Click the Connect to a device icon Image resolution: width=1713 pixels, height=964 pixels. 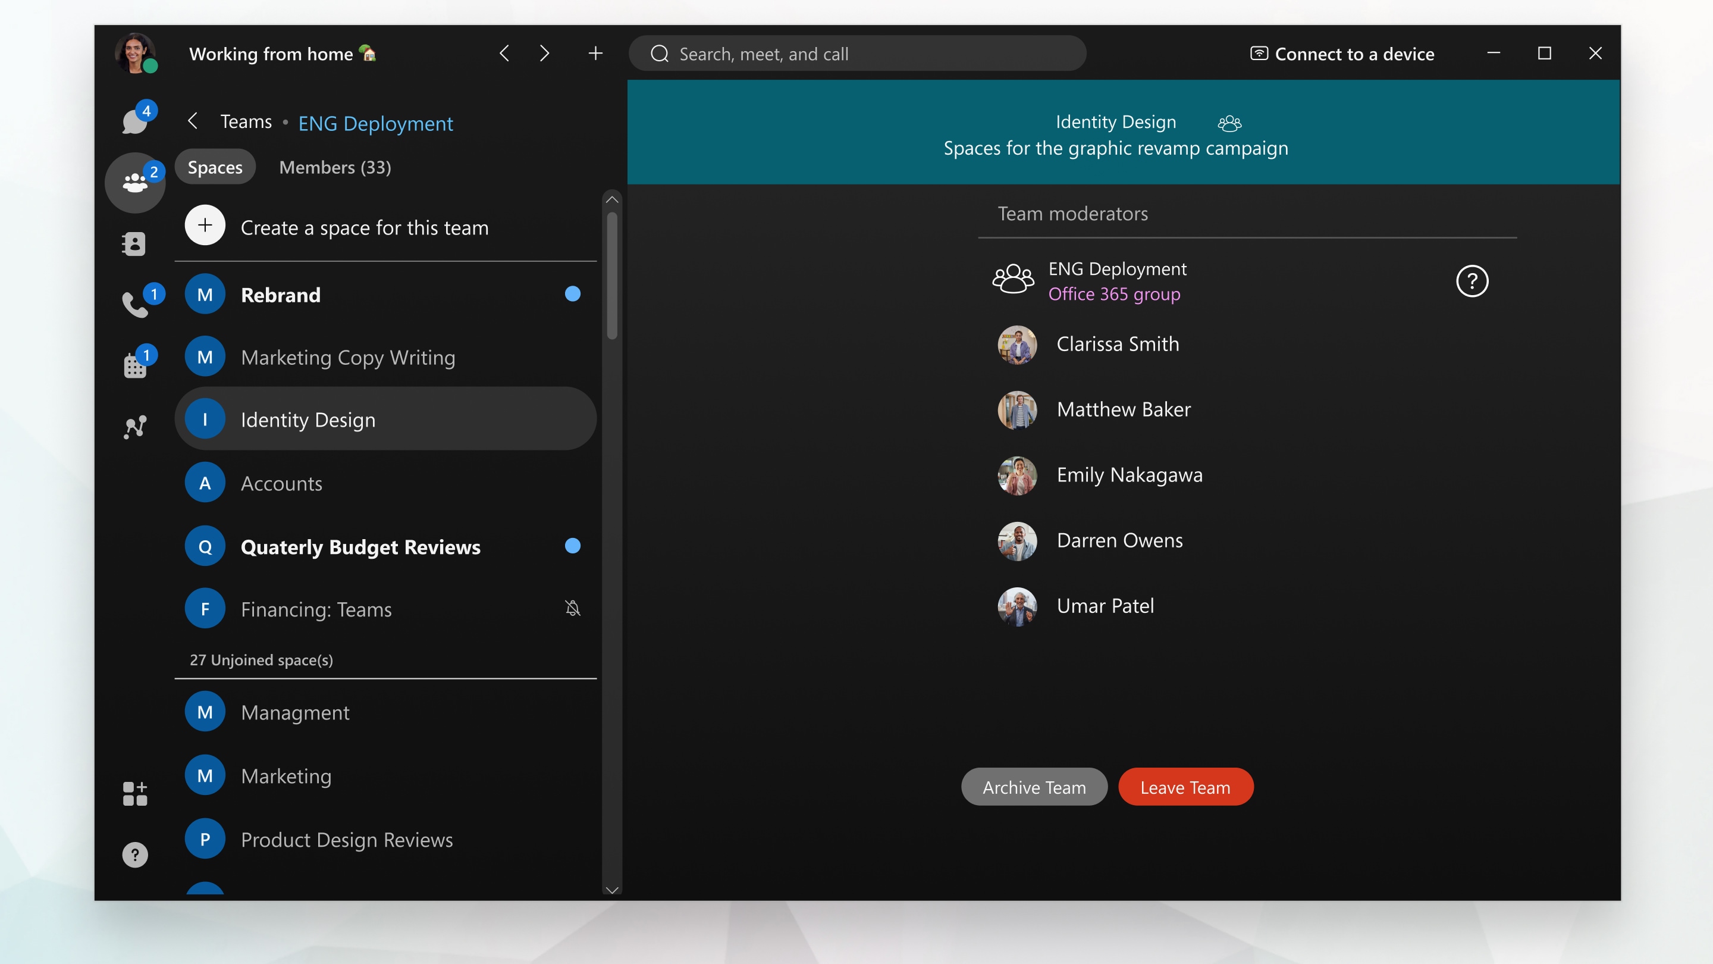[1259, 54]
